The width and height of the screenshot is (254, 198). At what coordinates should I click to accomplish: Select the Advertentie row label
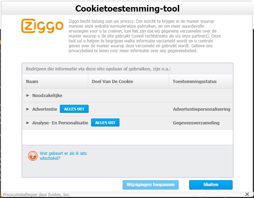tap(44, 109)
